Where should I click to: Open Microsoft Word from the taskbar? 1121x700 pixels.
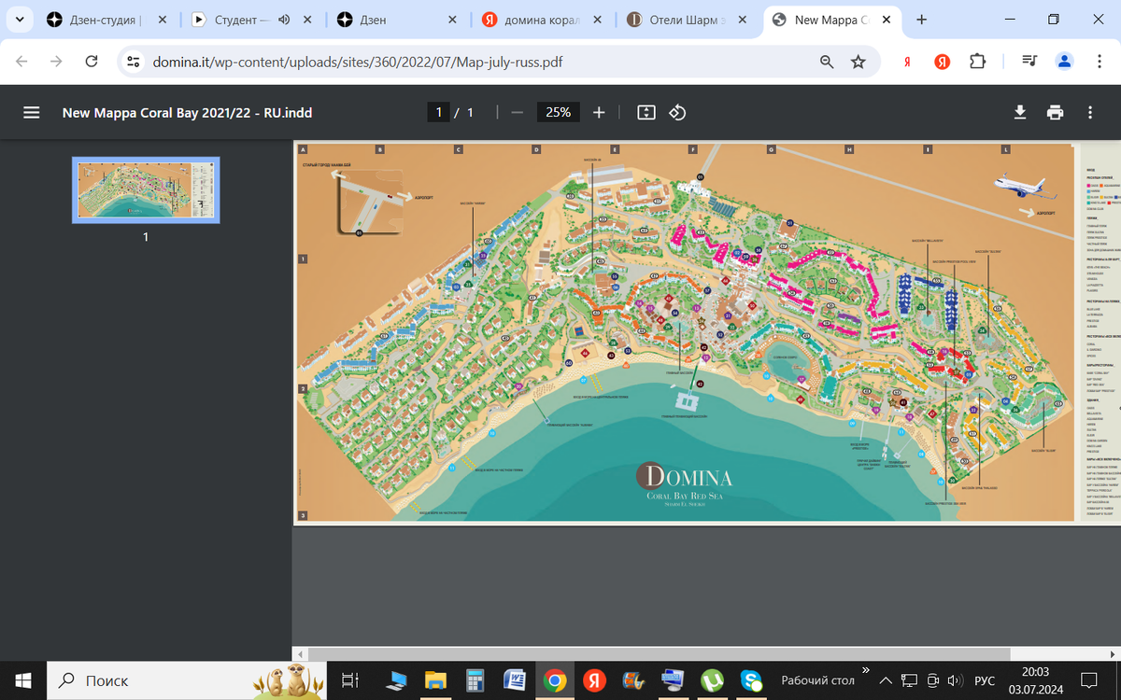pos(515,680)
